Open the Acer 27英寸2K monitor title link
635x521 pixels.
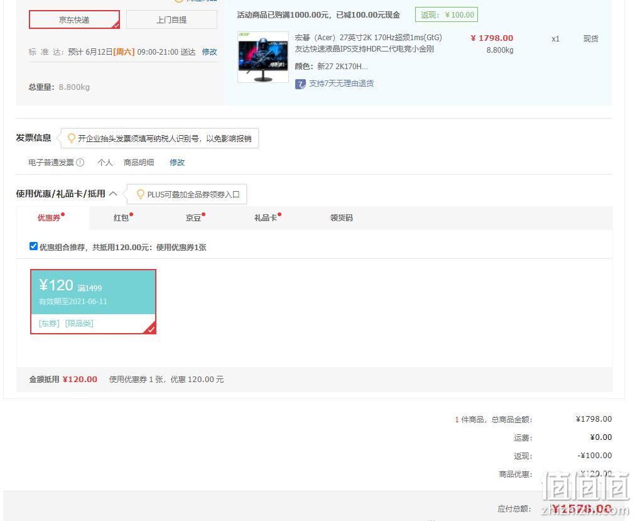click(368, 43)
